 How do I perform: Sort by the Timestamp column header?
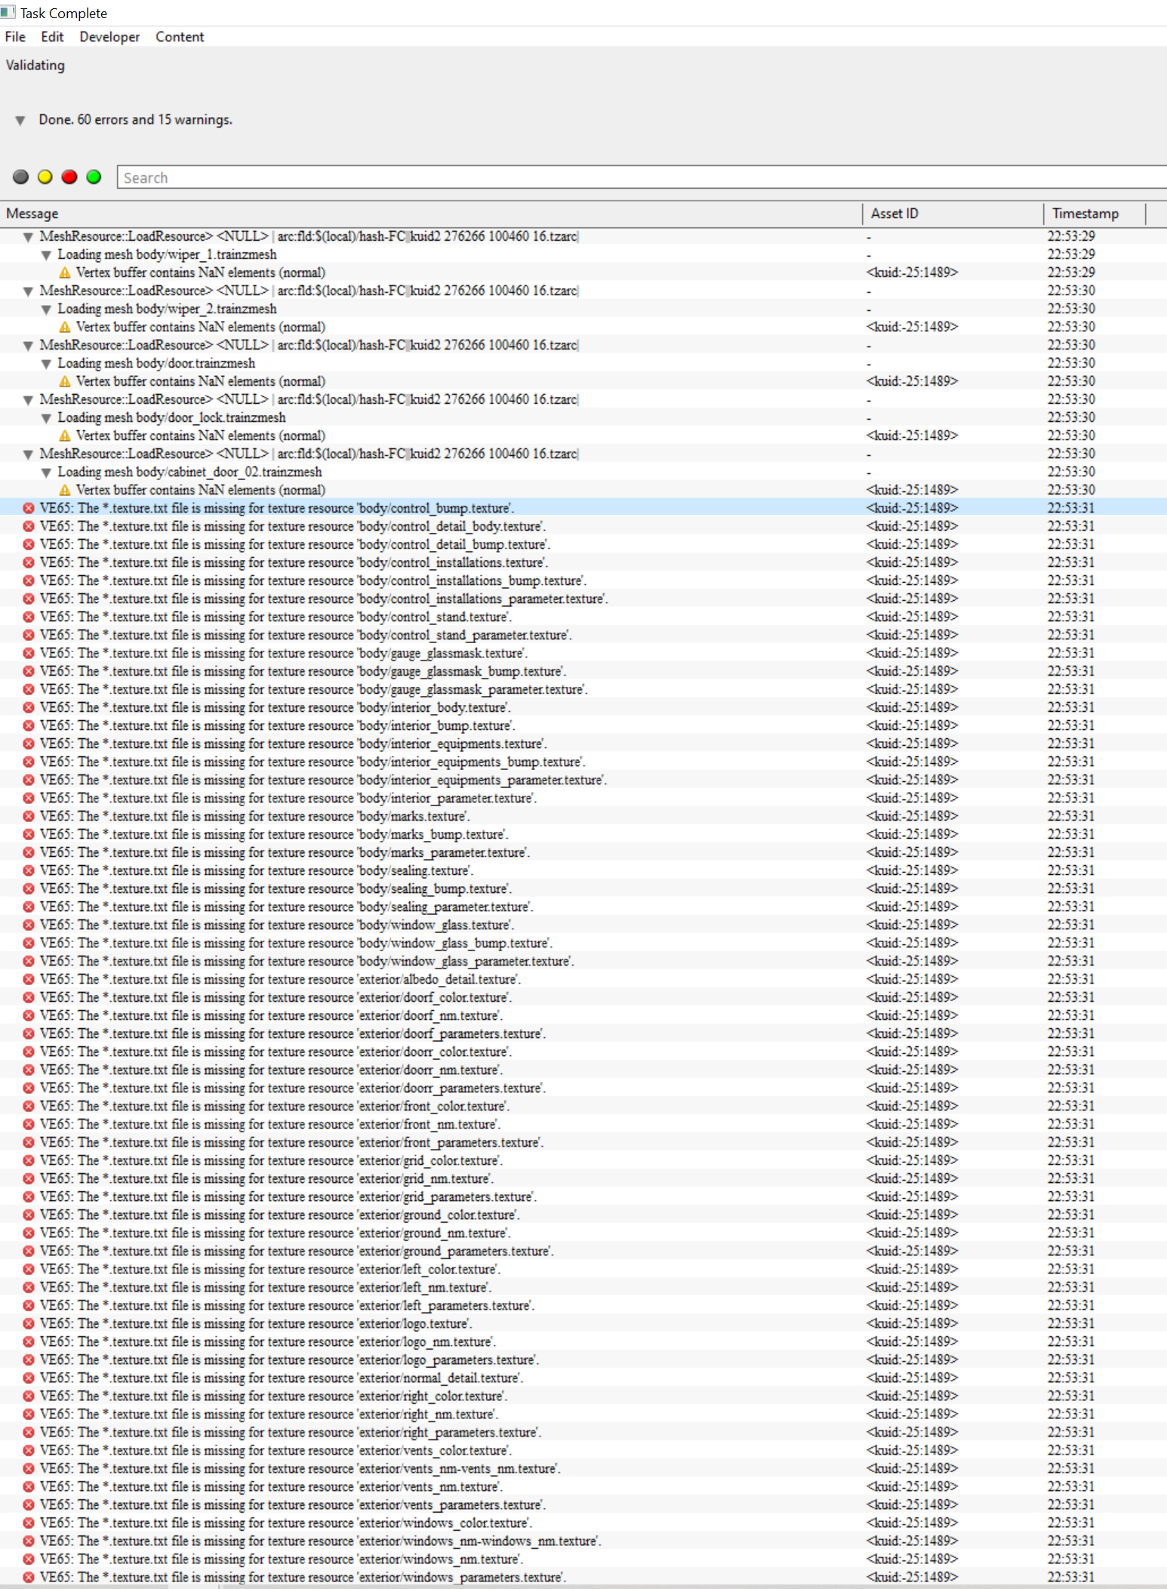(x=1095, y=214)
